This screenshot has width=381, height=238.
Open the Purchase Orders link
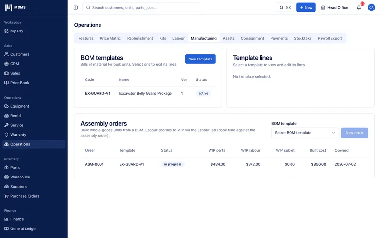33,196
